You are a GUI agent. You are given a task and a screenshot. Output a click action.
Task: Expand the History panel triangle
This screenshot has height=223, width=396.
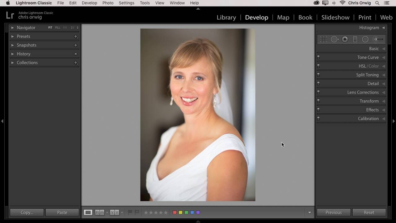(12, 54)
